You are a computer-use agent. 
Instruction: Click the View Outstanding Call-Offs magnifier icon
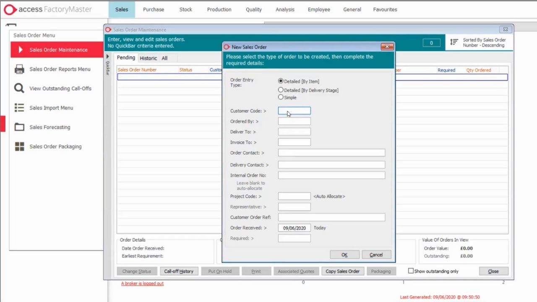tap(19, 89)
